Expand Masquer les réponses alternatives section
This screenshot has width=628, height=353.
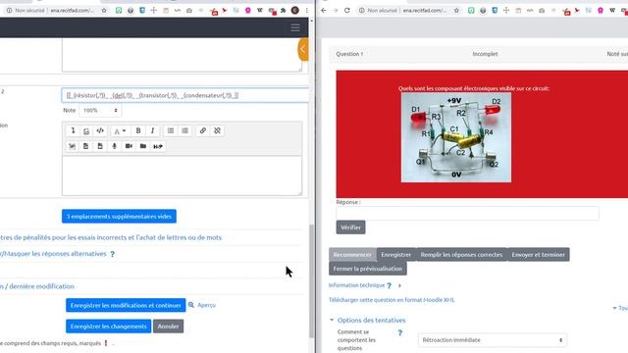53,254
